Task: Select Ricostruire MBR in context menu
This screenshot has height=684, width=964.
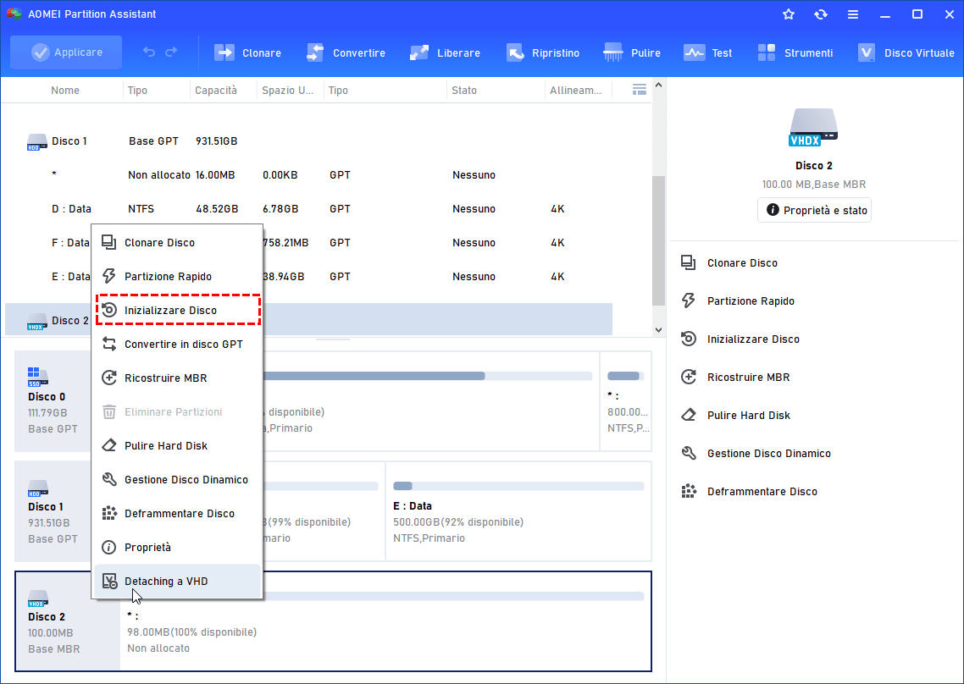Action: coord(177,378)
